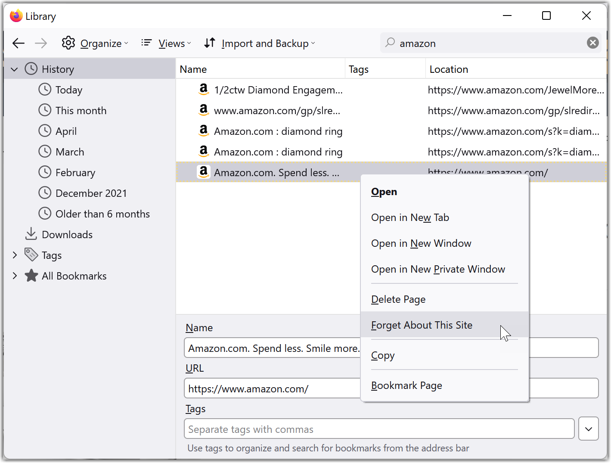Select March history folder
The width and height of the screenshot is (611, 463).
tap(70, 152)
